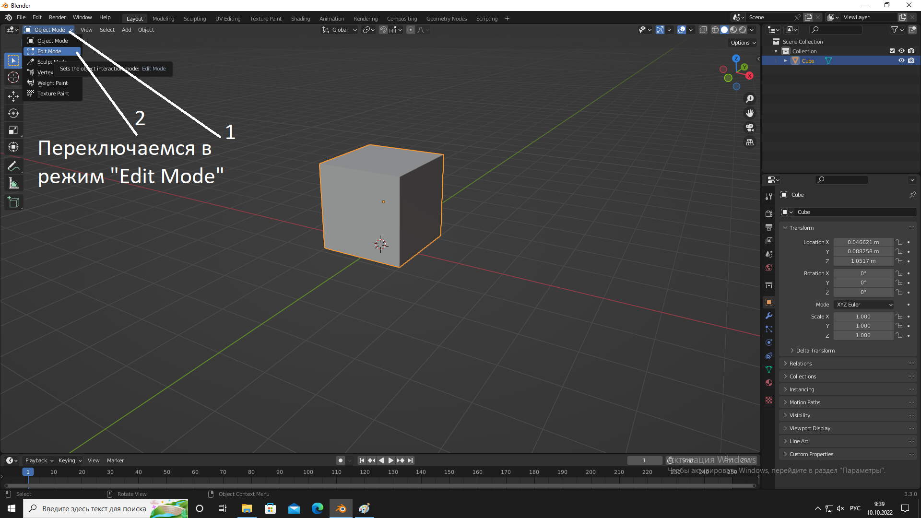Select wireframe viewport shading
Screen dimensions: 921x518
(715, 30)
